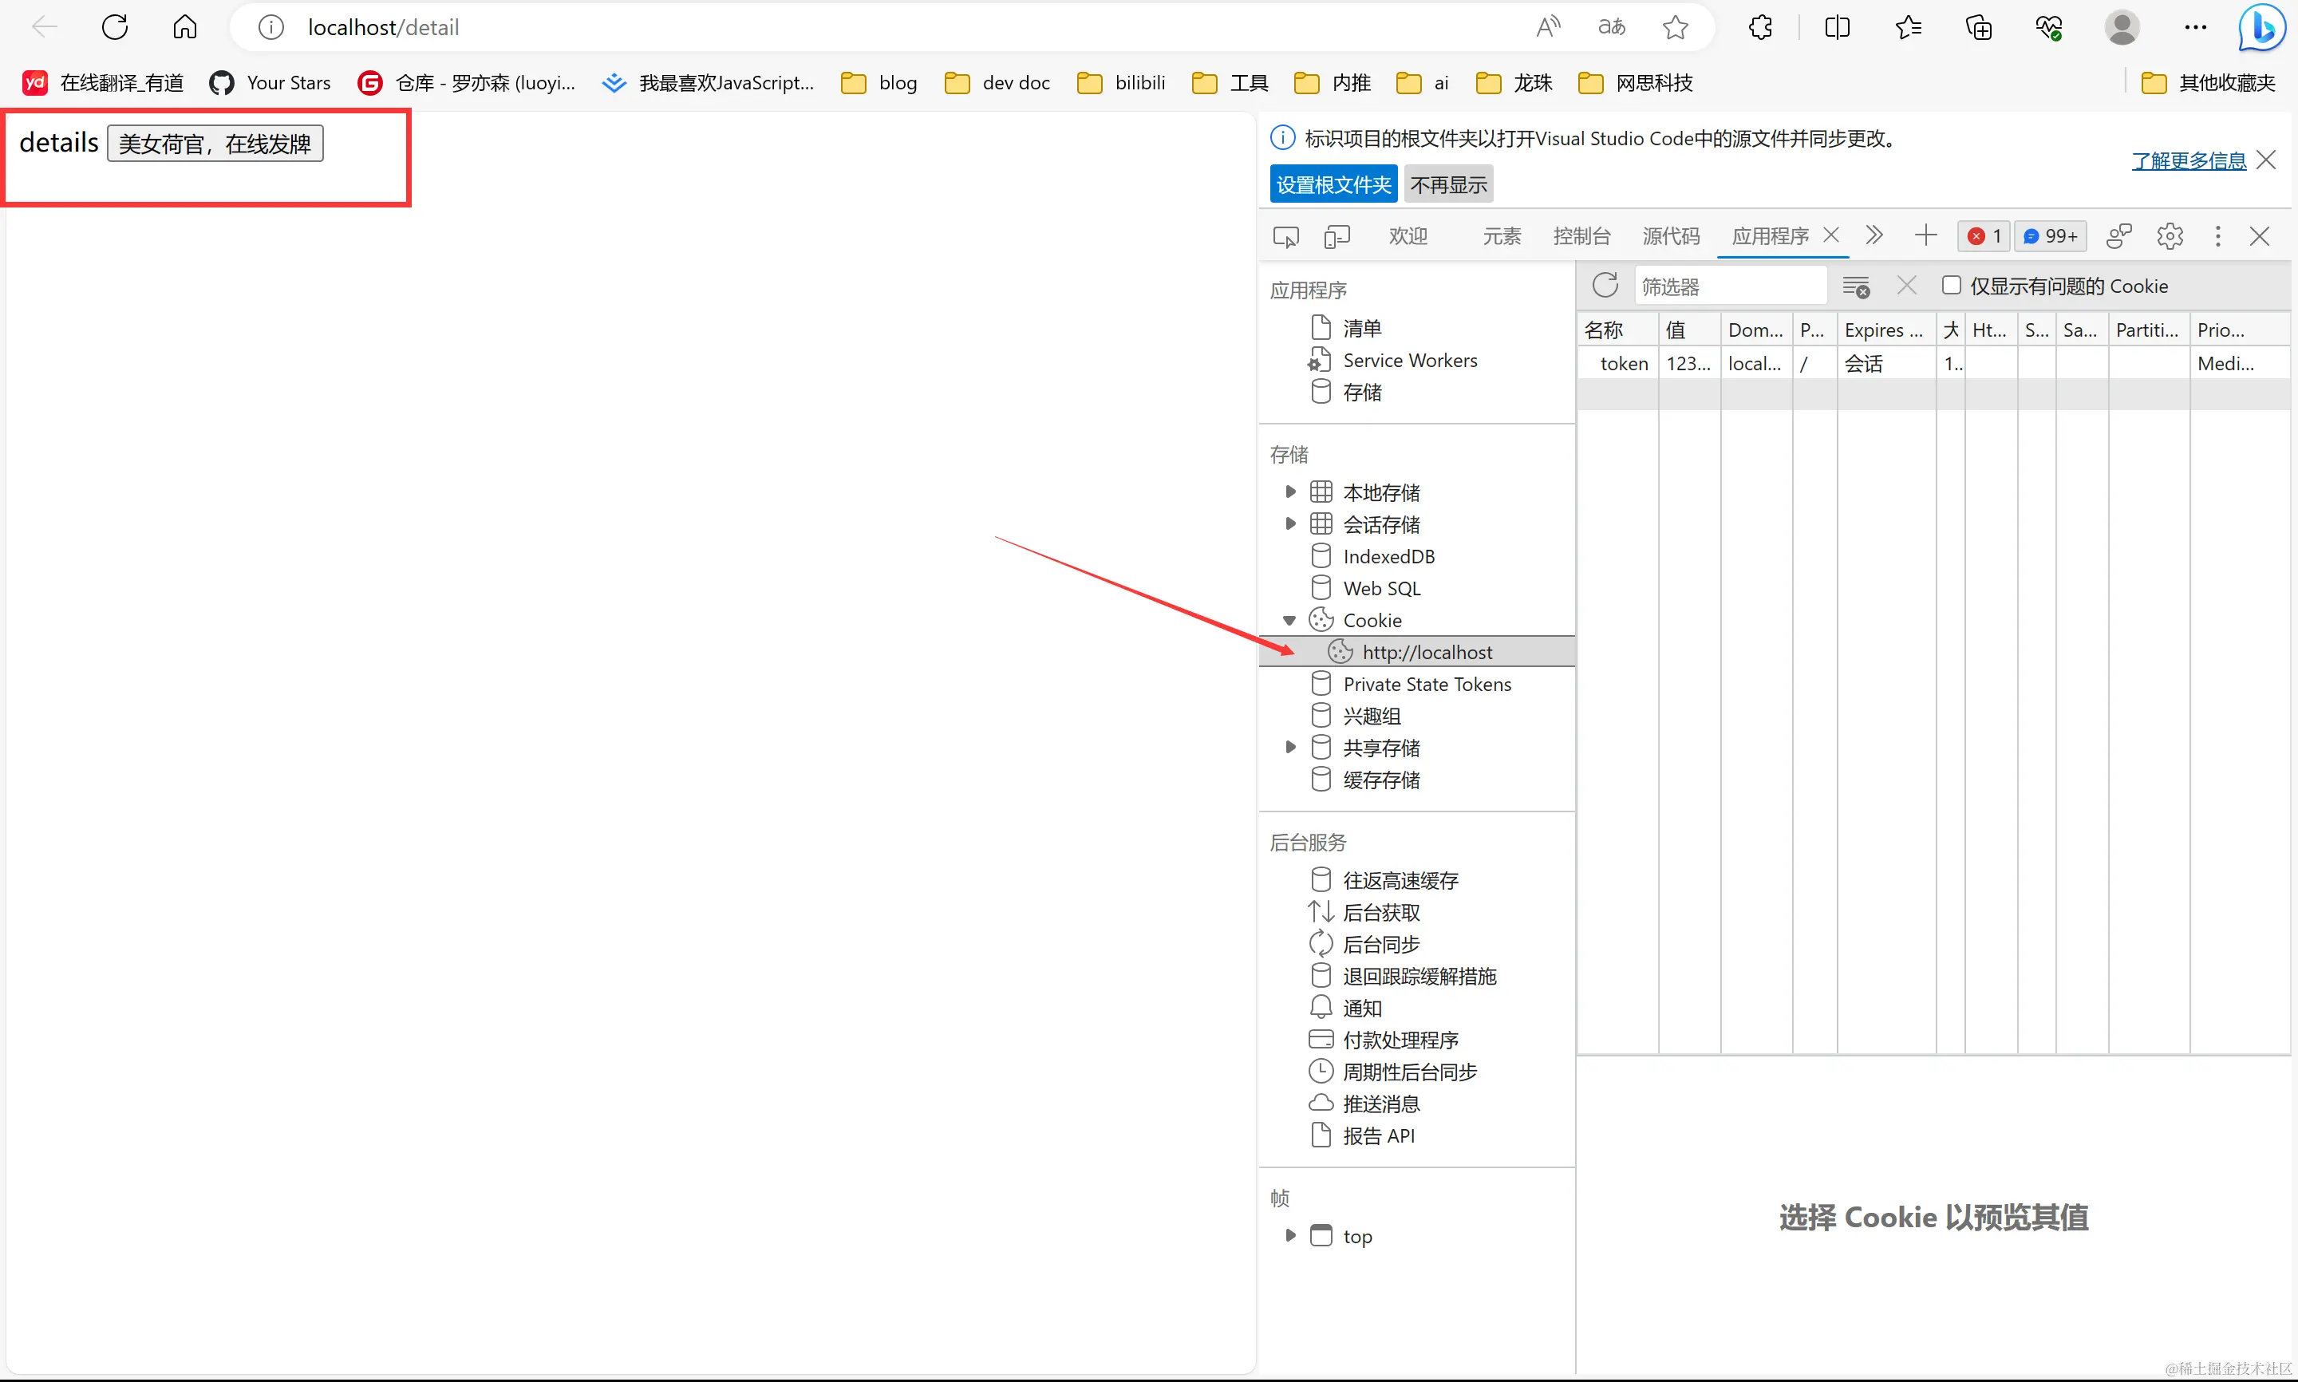Enable only show cookies with issues checkbox
Image resolution: width=2298 pixels, height=1382 pixels.
(1951, 285)
